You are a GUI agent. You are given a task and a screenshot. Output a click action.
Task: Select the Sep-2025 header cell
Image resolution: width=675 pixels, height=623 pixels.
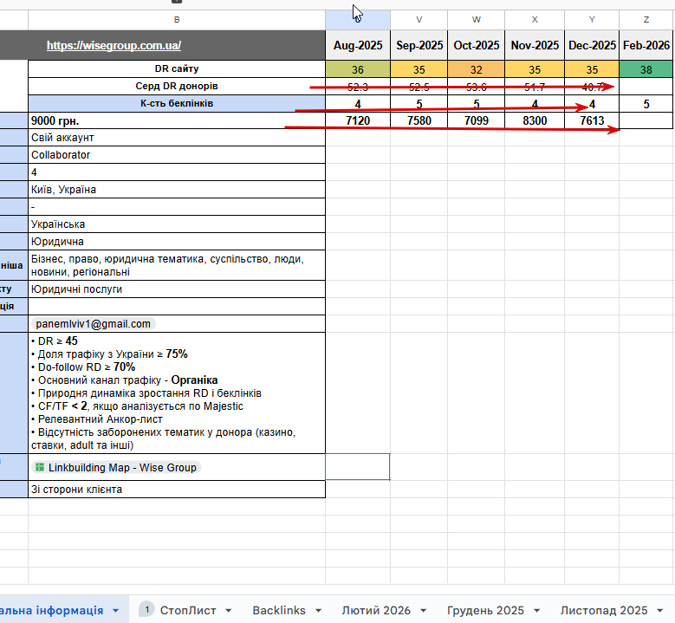tap(419, 45)
